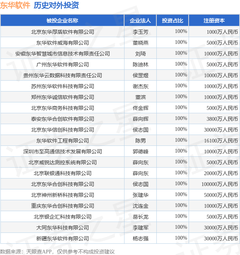Select legal person 薛向辉
This screenshot has width=240, height=255.
point(141,119)
